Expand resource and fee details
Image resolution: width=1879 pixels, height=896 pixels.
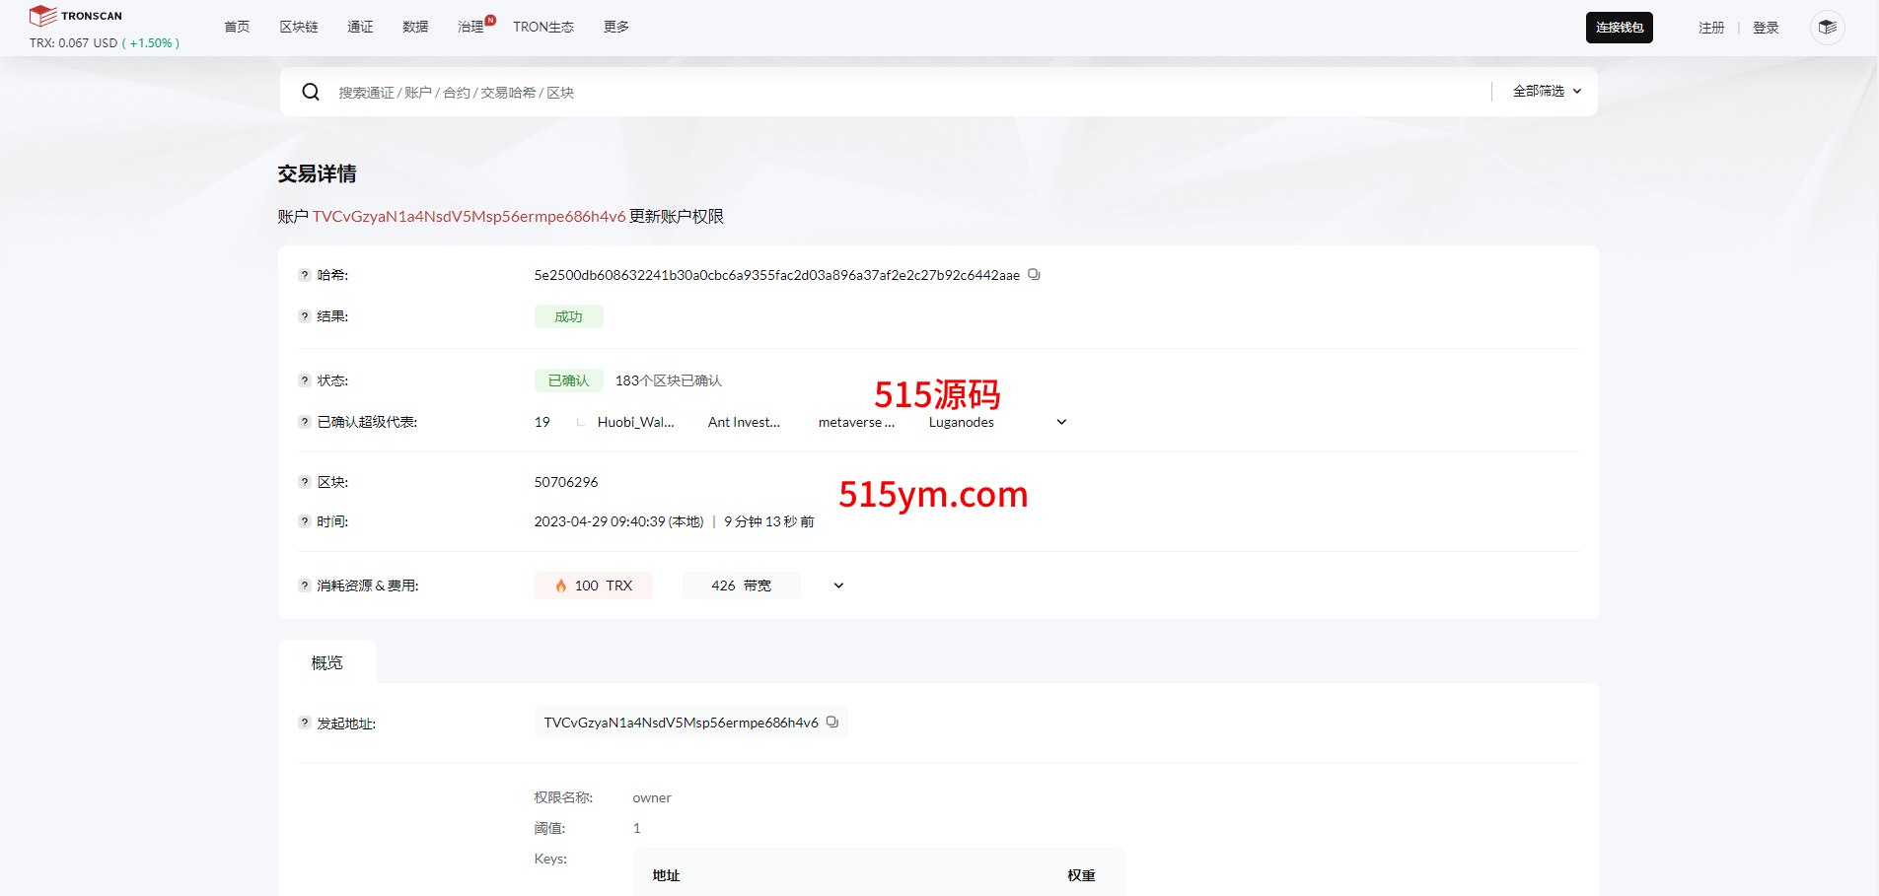(x=838, y=586)
